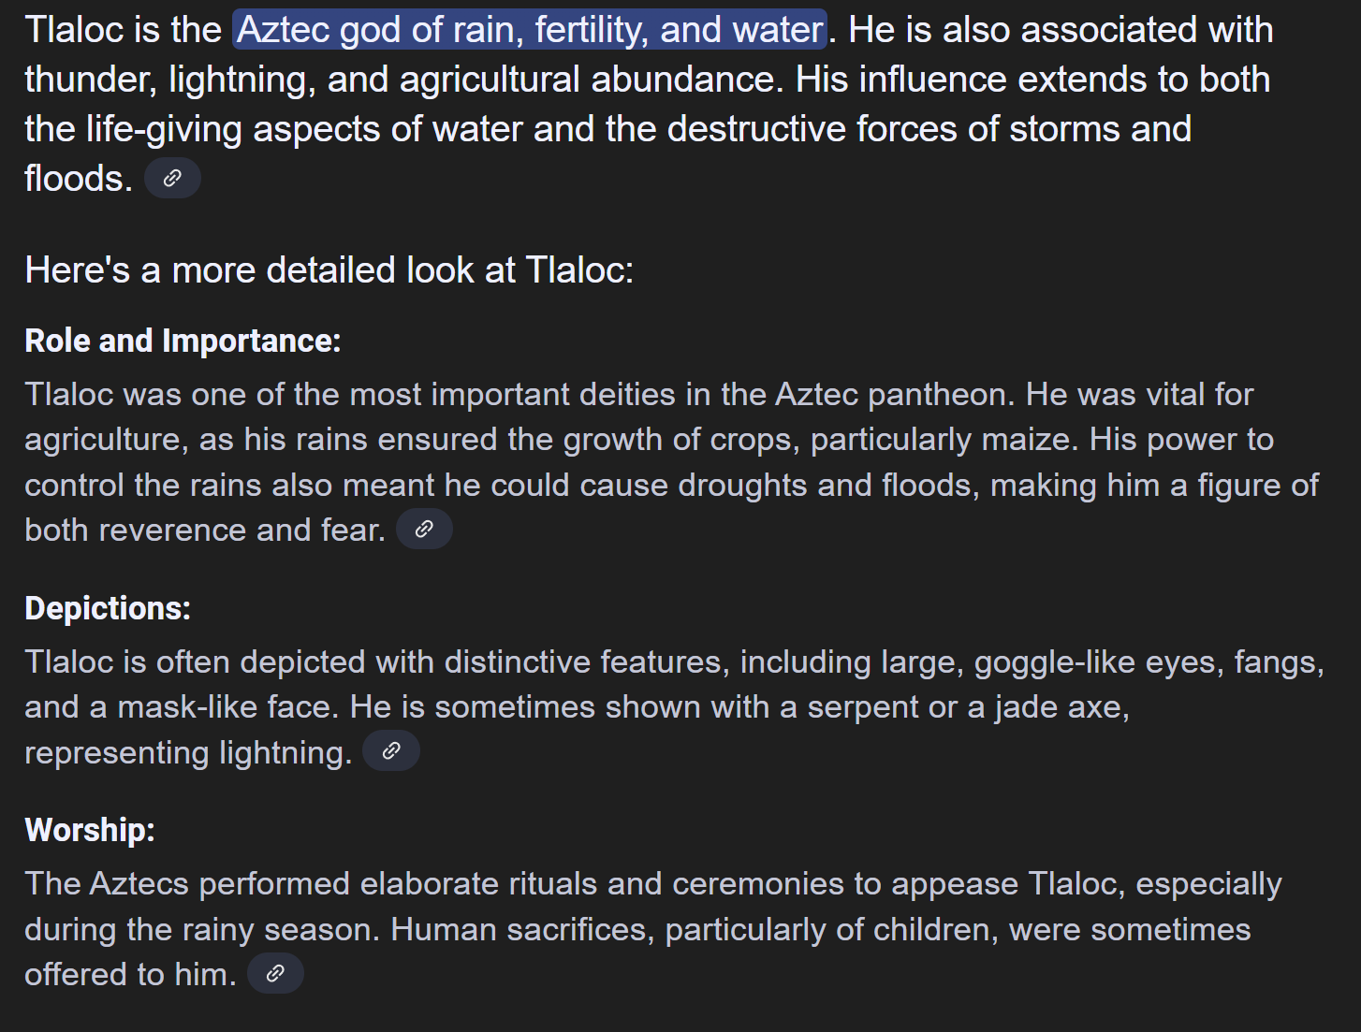Image resolution: width=1361 pixels, height=1032 pixels.
Task: Click the word "thunder" in the summary
Action: (x=90, y=80)
